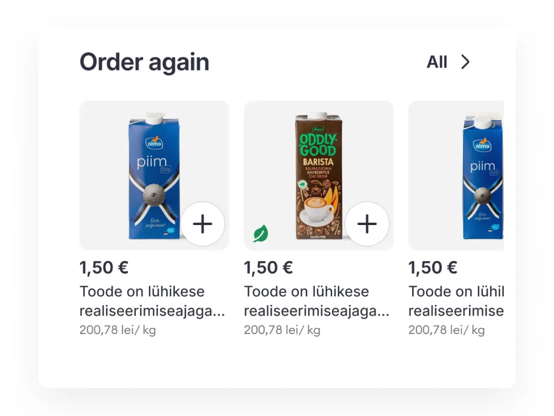Click the first product's 1,50 € price

click(x=104, y=268)
